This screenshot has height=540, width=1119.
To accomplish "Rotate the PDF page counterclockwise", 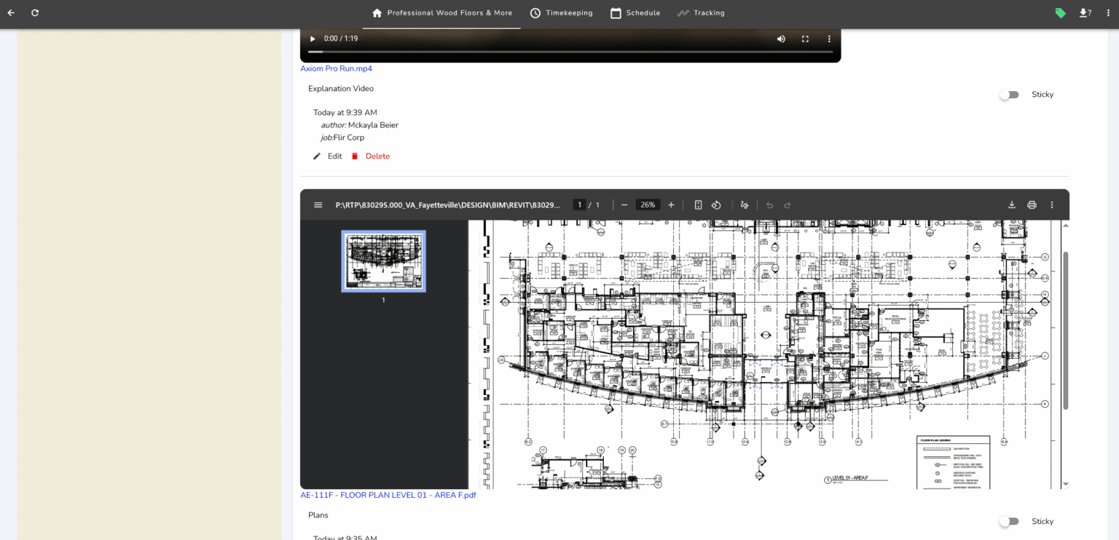I will (x=716, y=205).
